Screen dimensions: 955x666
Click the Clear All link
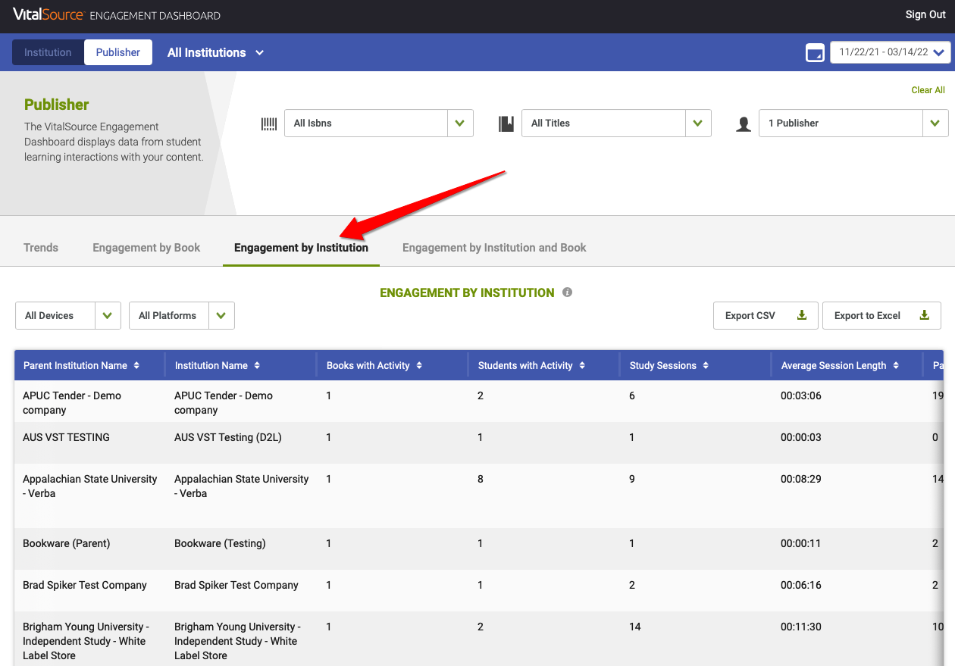pyautogui.click(x=928, y=90)
